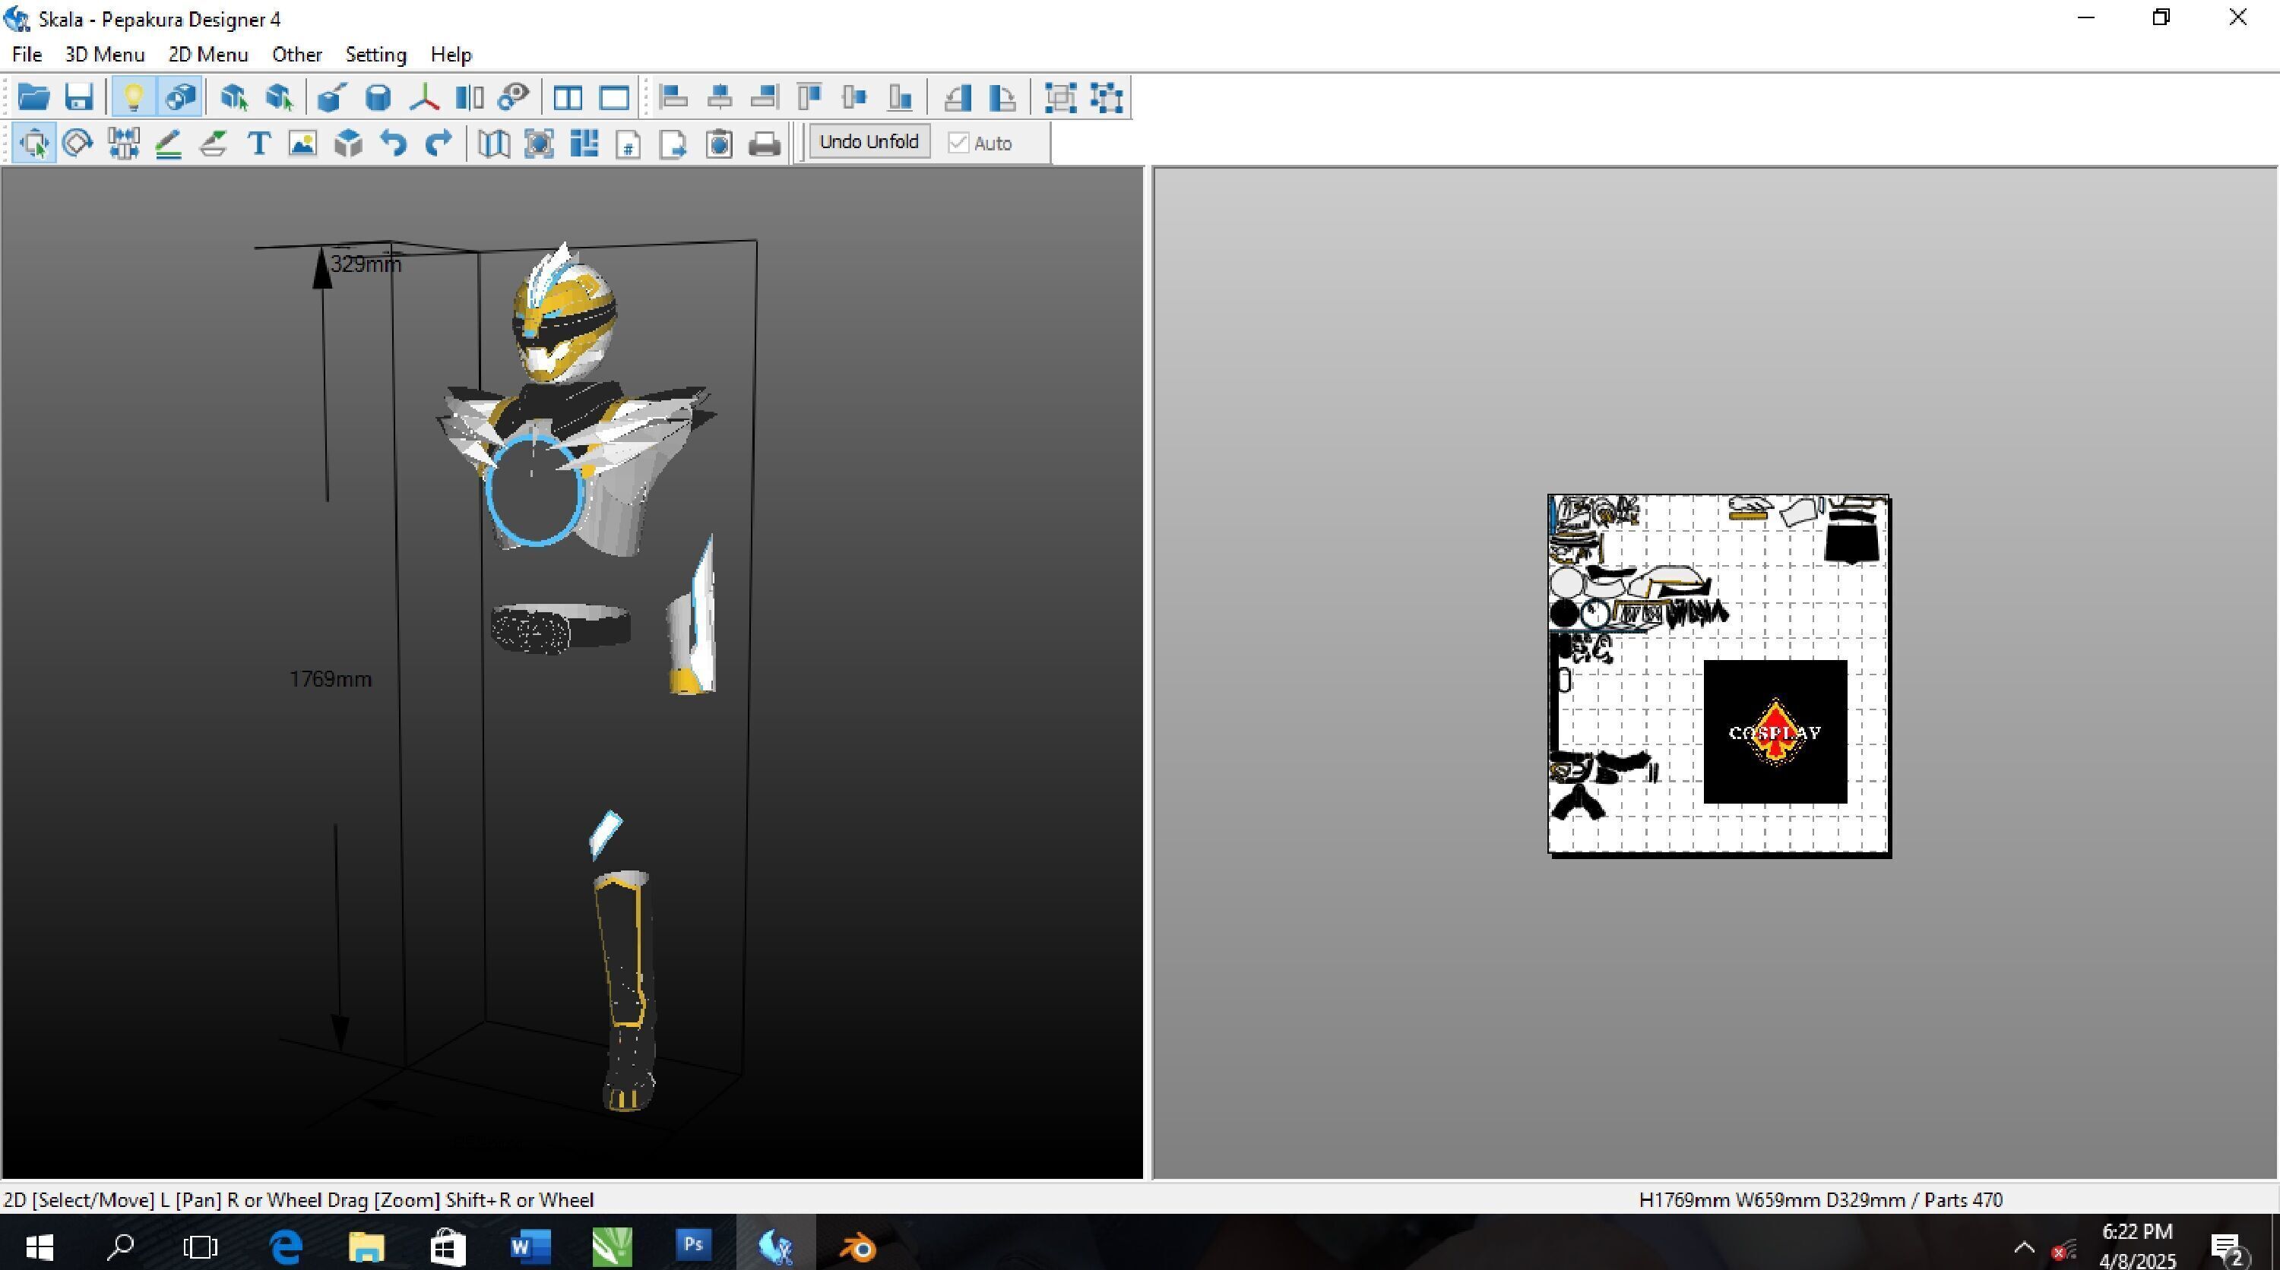Image resolution: width=2280 pixels, height=1270 pixels.
Task: Click the folded map pattern icon
Action: pos(494,144)
